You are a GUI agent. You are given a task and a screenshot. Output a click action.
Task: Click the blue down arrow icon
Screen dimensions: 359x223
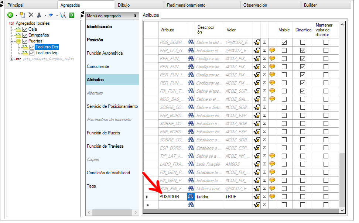pyautogui.click(x=51, y=15)
